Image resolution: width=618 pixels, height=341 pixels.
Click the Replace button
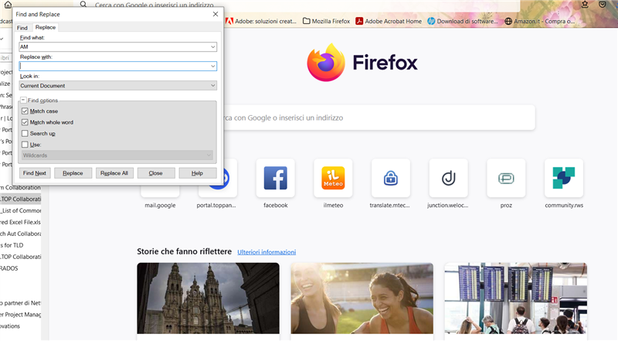73,173
